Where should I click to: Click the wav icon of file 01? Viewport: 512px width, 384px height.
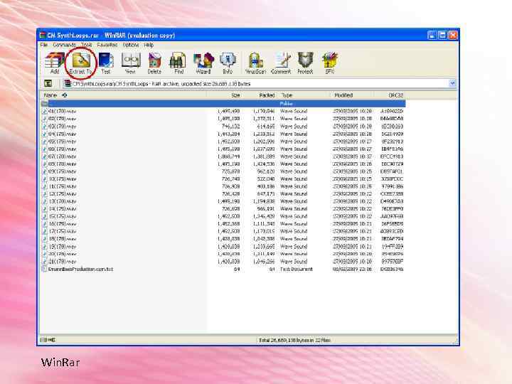tap(45, 111)
